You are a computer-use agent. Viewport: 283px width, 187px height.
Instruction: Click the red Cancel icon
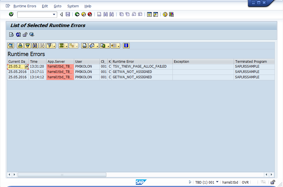[90, 14]
